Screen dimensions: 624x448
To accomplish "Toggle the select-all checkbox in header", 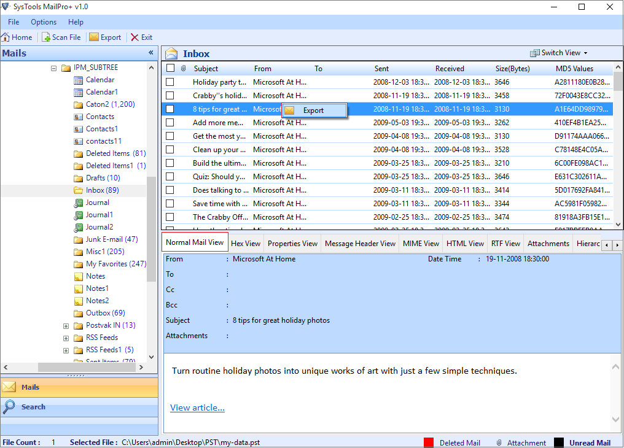I will [x=170, y=68].
